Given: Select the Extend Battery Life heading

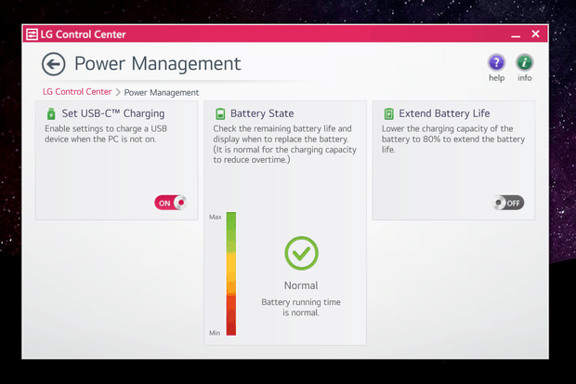Looking at the screenshot, I should point(444,113).
